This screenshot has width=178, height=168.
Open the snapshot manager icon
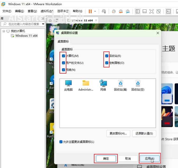click(128, 11)
